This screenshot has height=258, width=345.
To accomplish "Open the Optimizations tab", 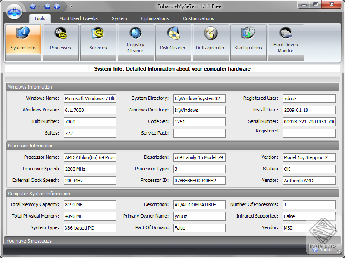I will [155, 18].
